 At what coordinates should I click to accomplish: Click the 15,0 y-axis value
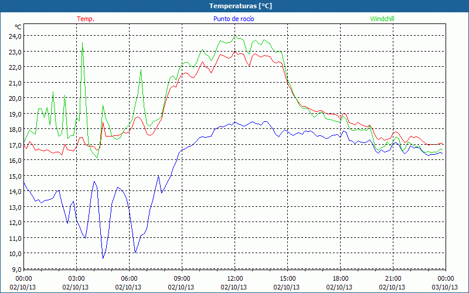(15, 176)
